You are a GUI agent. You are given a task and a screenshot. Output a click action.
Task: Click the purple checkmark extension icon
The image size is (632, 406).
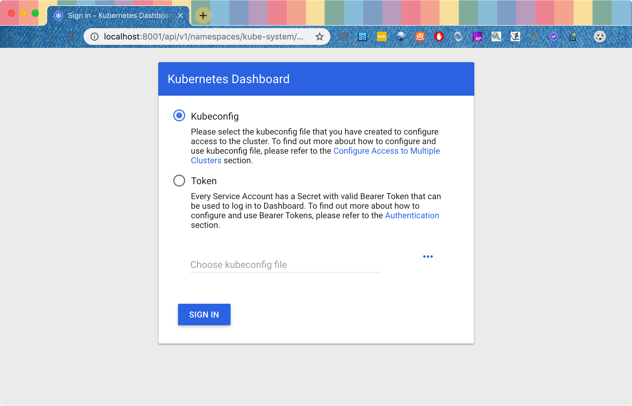point(553,37)
